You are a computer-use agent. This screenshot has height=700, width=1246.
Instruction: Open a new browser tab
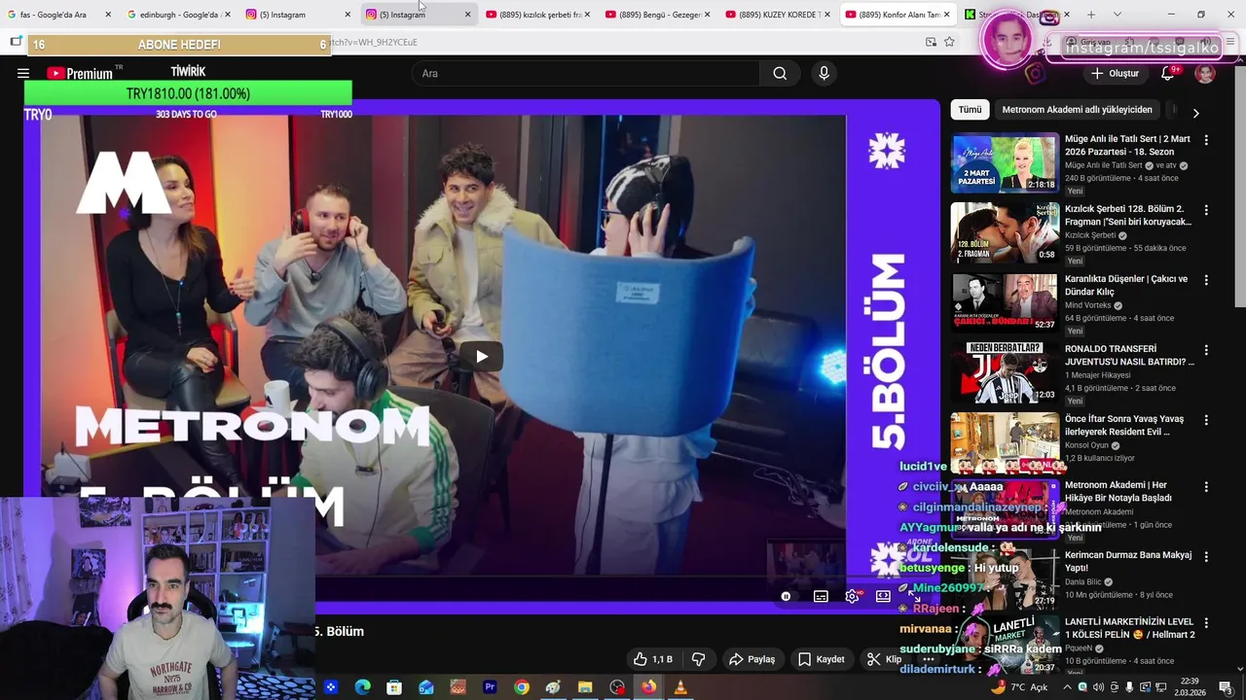pyautogui.click(x=1090, y=15)
